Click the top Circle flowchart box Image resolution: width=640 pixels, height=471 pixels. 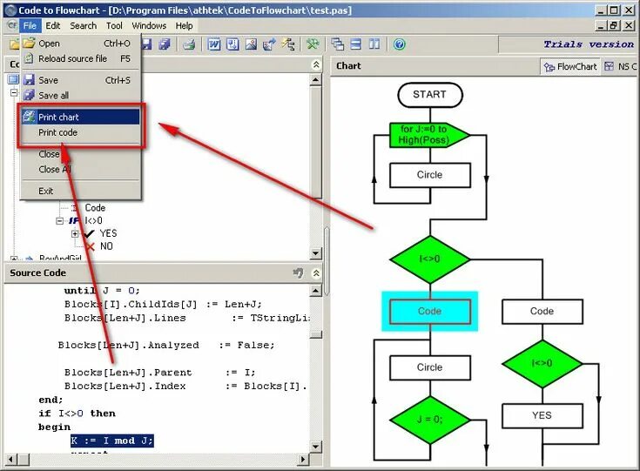[x=430, y=175]
